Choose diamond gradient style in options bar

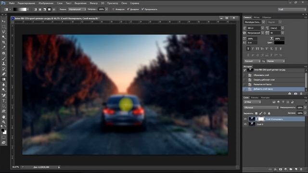(x=54, y=9)
